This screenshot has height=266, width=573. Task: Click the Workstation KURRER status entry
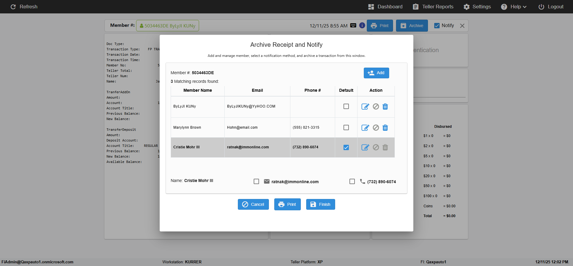pyautogui.click(x=182, y=262)
